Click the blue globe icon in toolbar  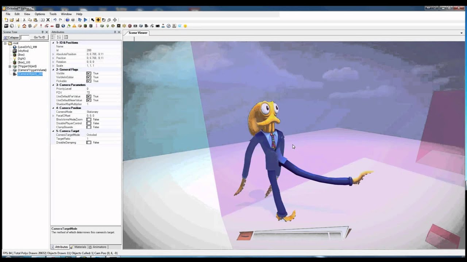(x=63, y=26)
